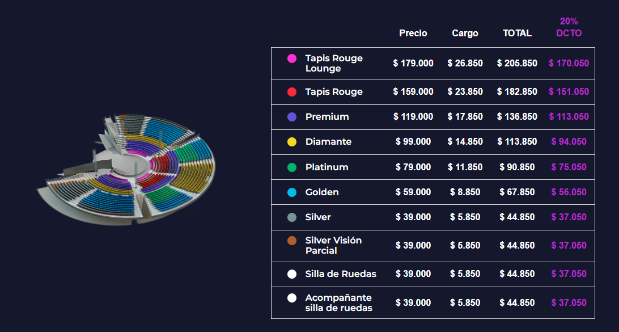Screen dimensions: 619x332
Task: Click the red Tapis Rouge color dot
Action: pos(292,92)
